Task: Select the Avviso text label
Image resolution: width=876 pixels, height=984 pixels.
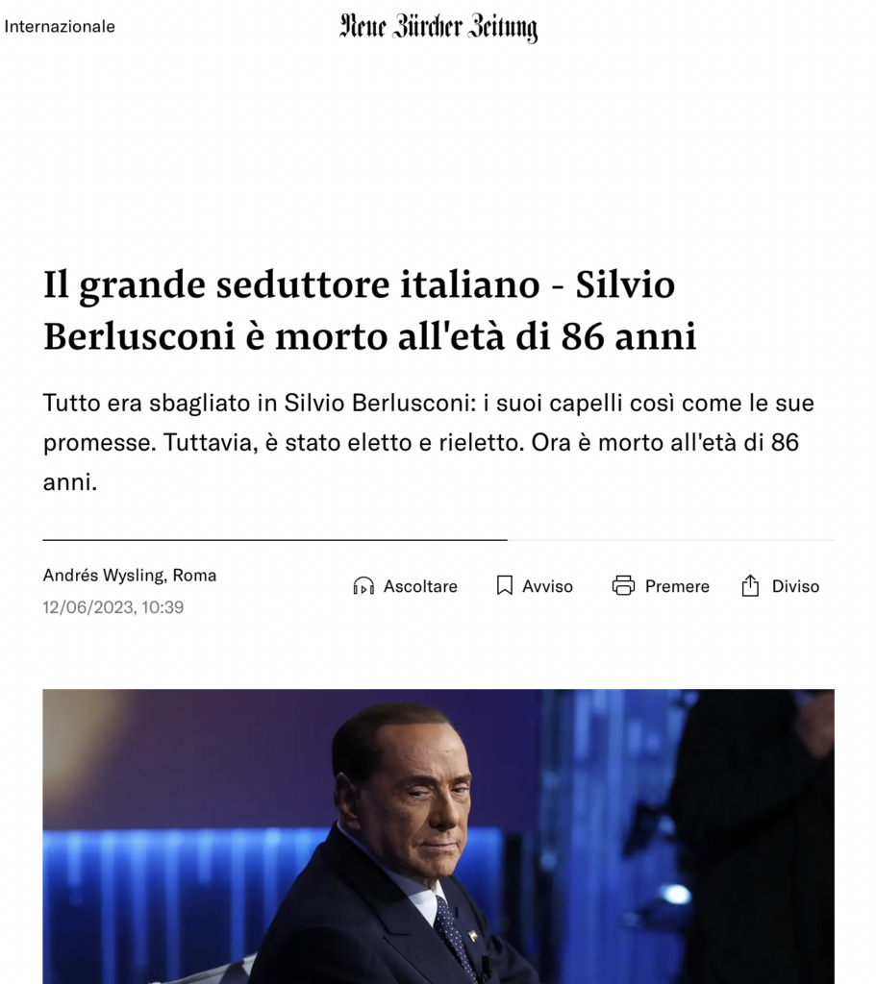Action: (547, 586)
